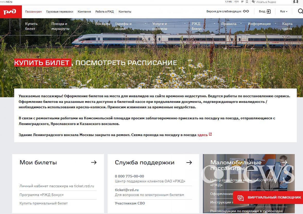Image resolution: width=303 pixels, height=214 pixels.
Task: Click the browser reader mode lines icon
Action: click(x=242, y=2)
